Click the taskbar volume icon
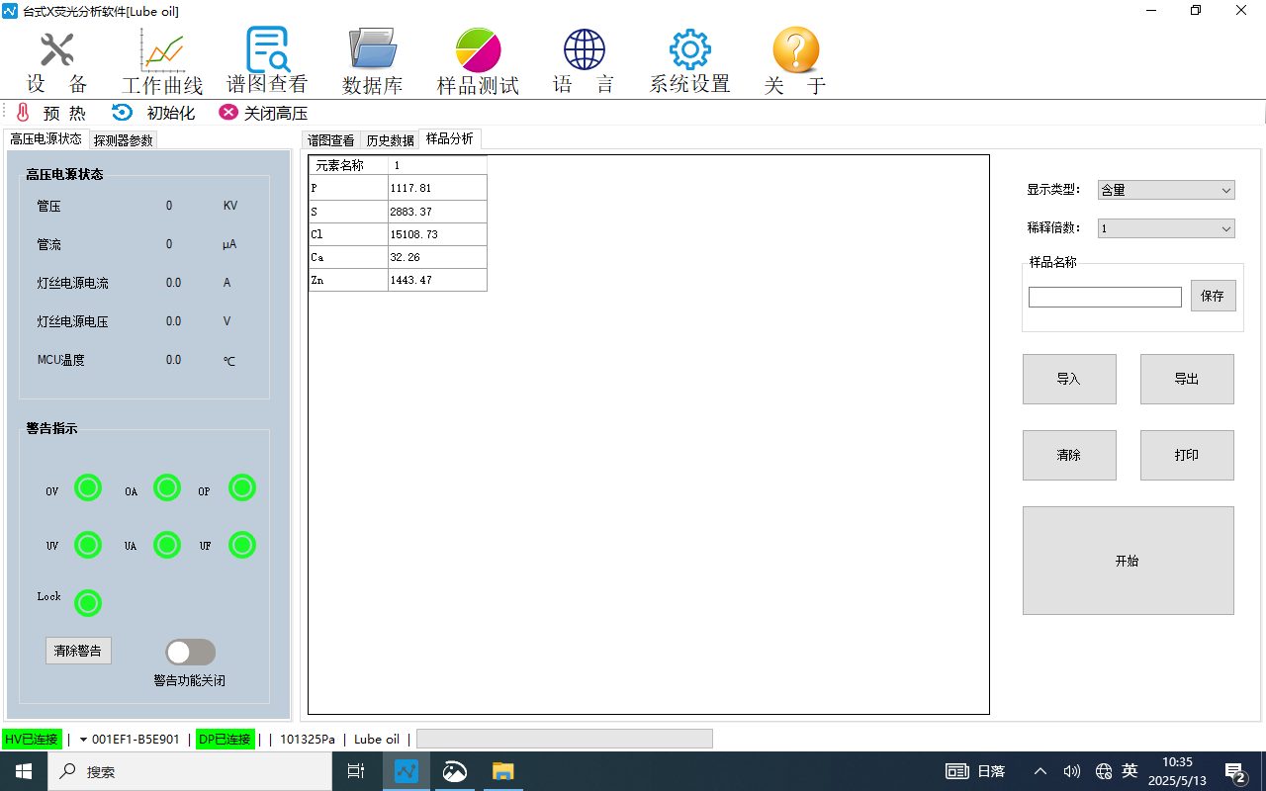This screenshot has height=791, width=1266. [1071, 771]
